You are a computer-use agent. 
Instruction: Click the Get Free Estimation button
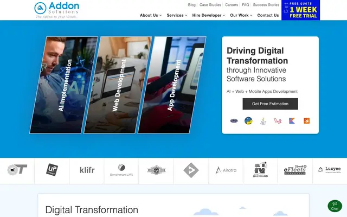(x=270, y=104)
